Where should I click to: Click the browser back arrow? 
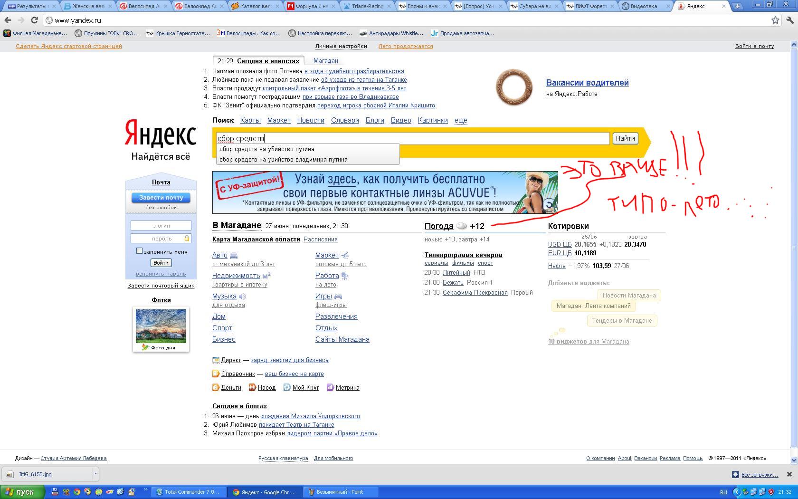point(8,20)
